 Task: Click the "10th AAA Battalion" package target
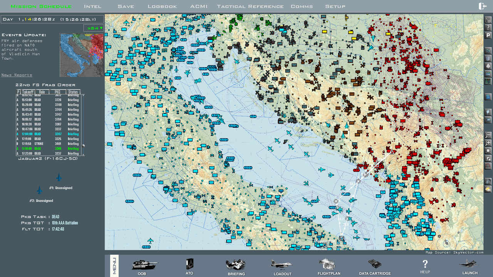click(65, 223)
